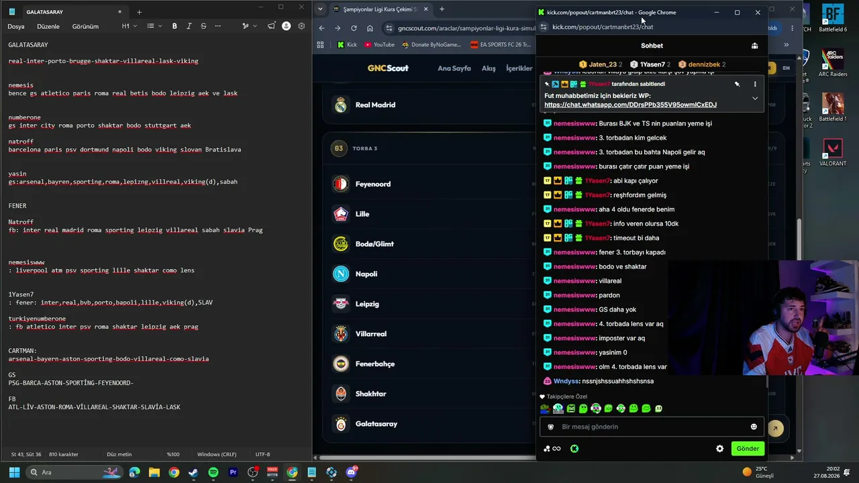Open File Explorer from the taskbar

coord(154,472)
